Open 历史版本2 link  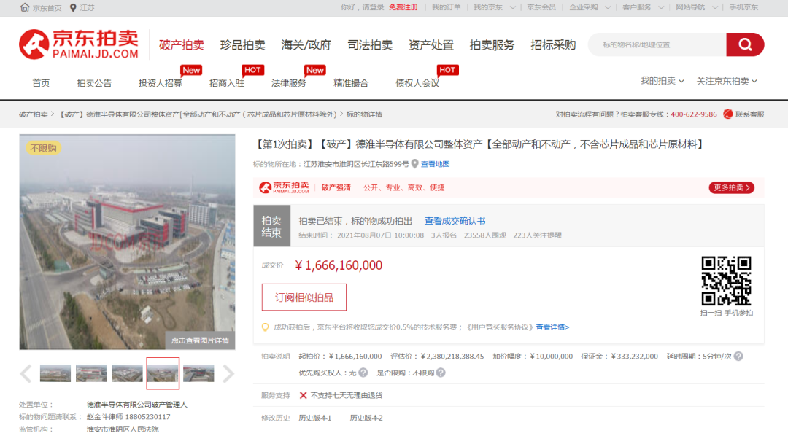[366, 418]
